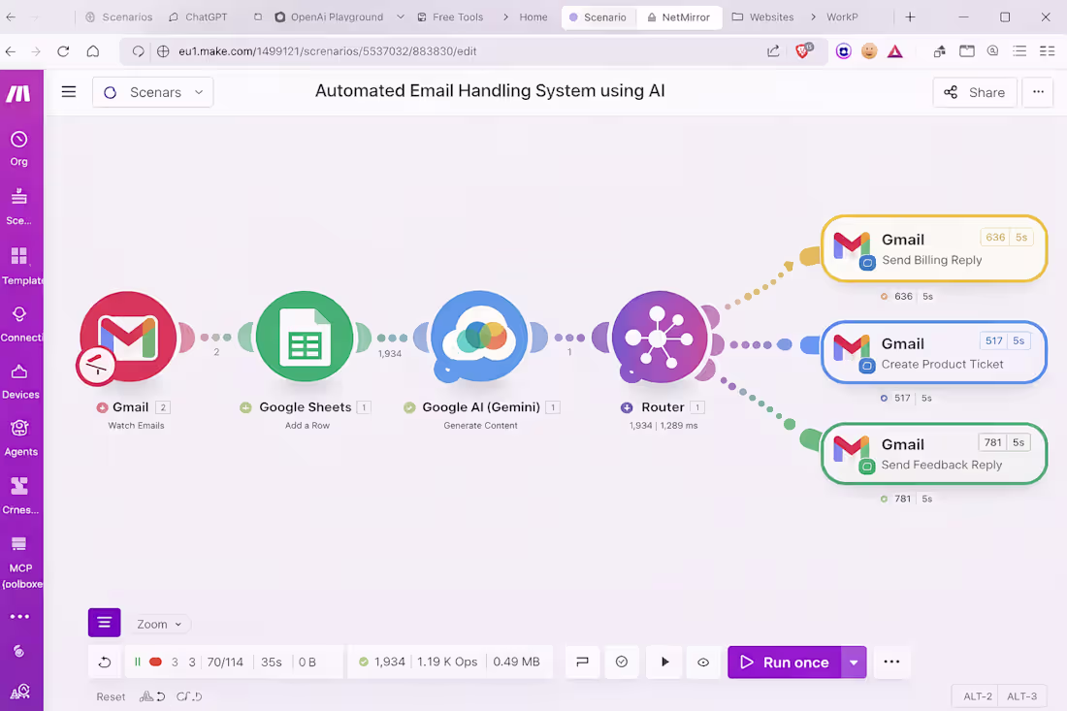This screenshot has width=1067, height=711.
Task: Open MCP Toolboxes in the sidebar
Action: (x=20, y=553)
